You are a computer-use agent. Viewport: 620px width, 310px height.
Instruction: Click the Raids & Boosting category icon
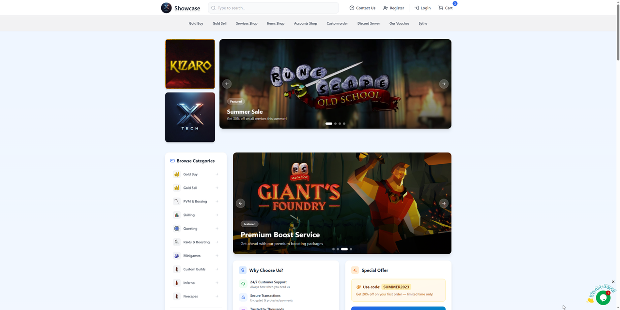[x=177, y=242]
